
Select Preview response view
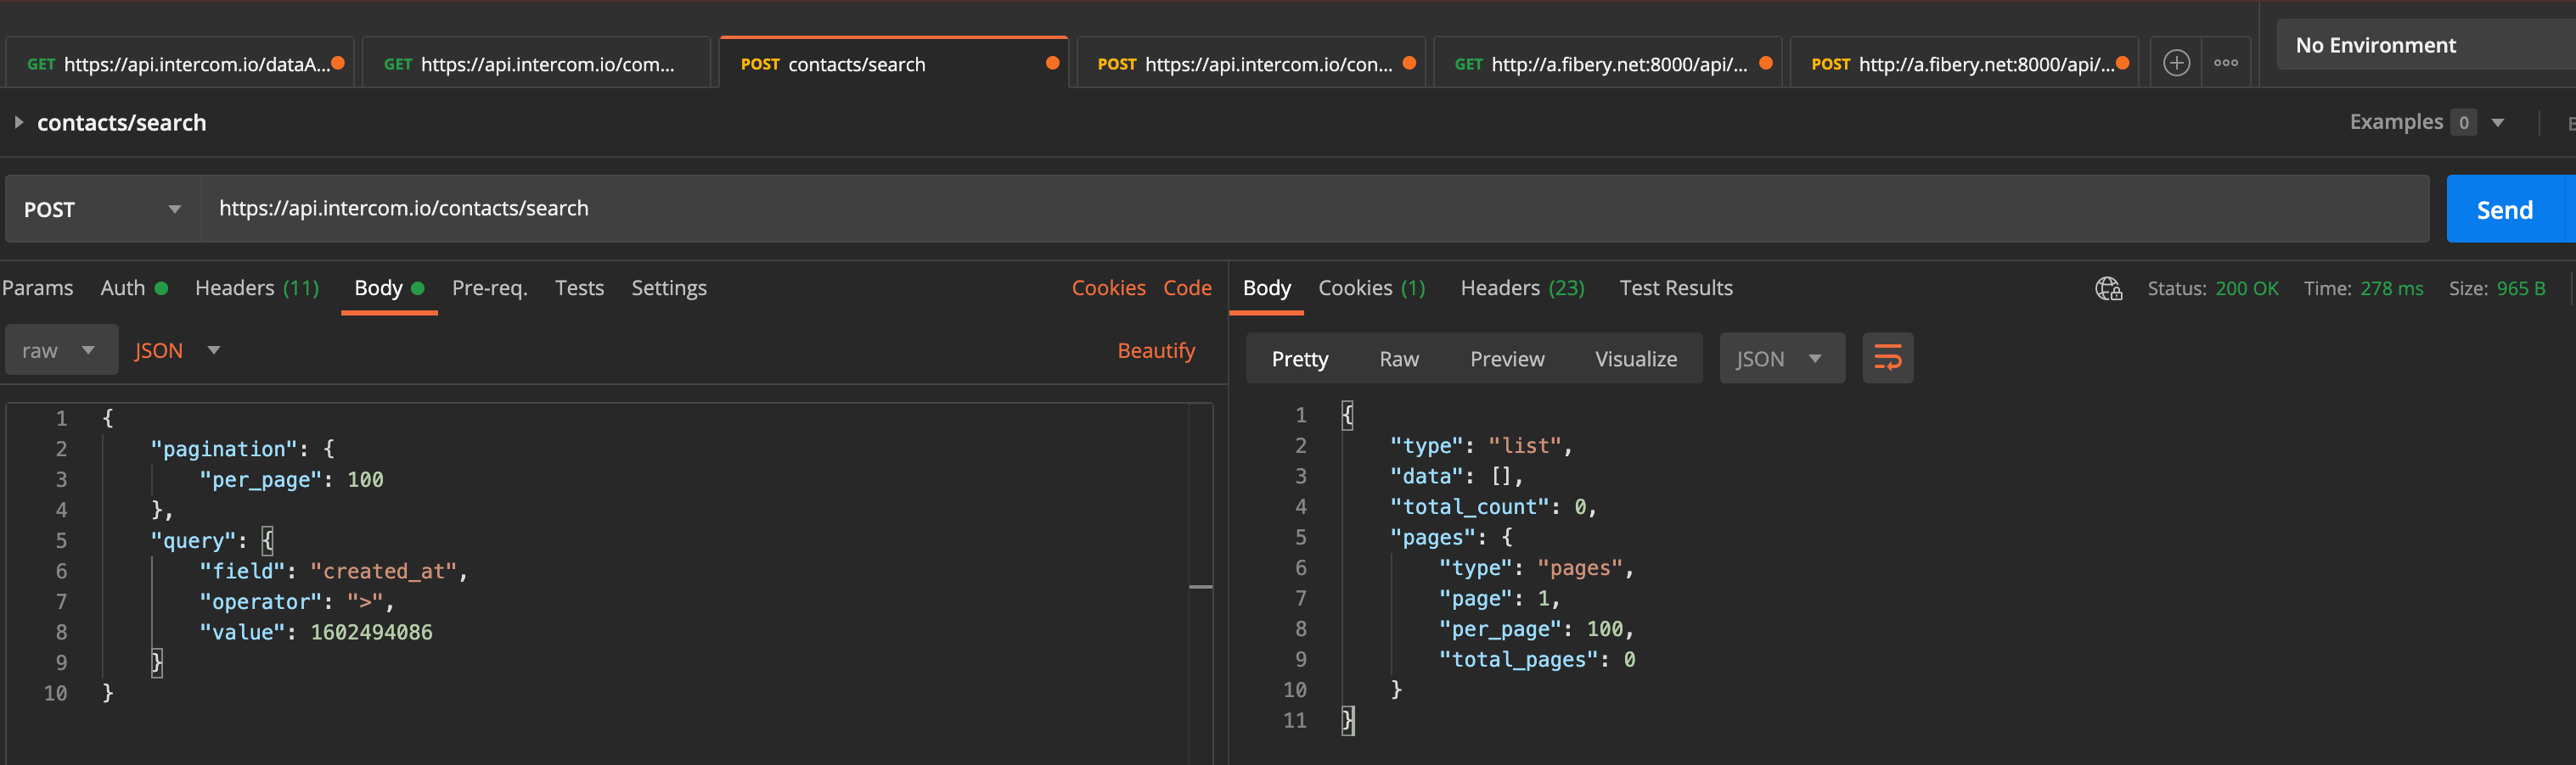(1506, 359)
